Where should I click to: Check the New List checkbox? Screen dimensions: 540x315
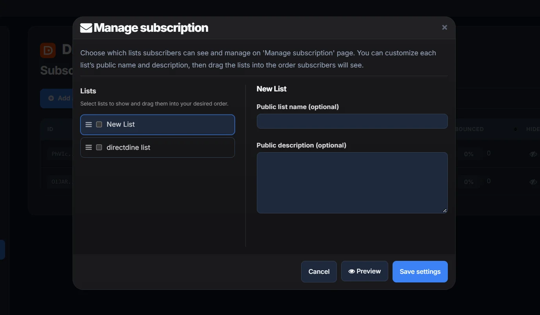point(99,124)
